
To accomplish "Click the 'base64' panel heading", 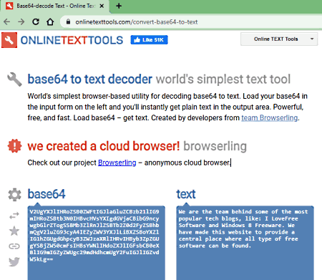I will pyautogui.click(x=47, y=194).
